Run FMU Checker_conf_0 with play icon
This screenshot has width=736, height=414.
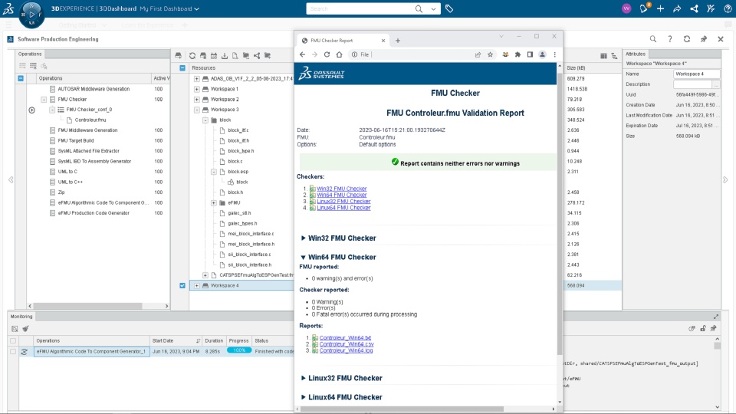(31, 110)
